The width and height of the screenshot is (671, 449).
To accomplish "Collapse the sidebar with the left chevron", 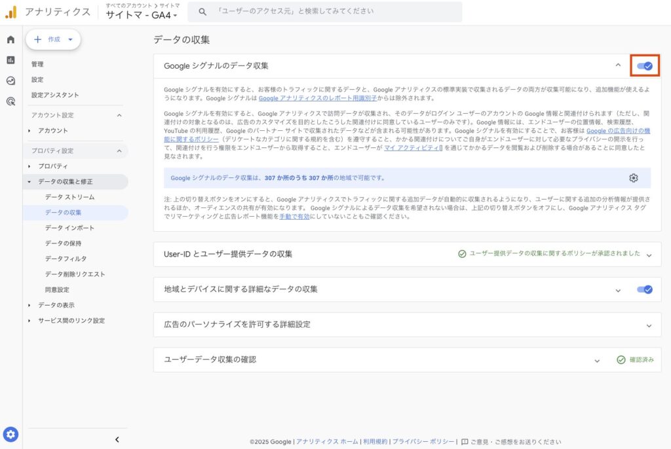I will pyautogui.click(x=117, y=439).
